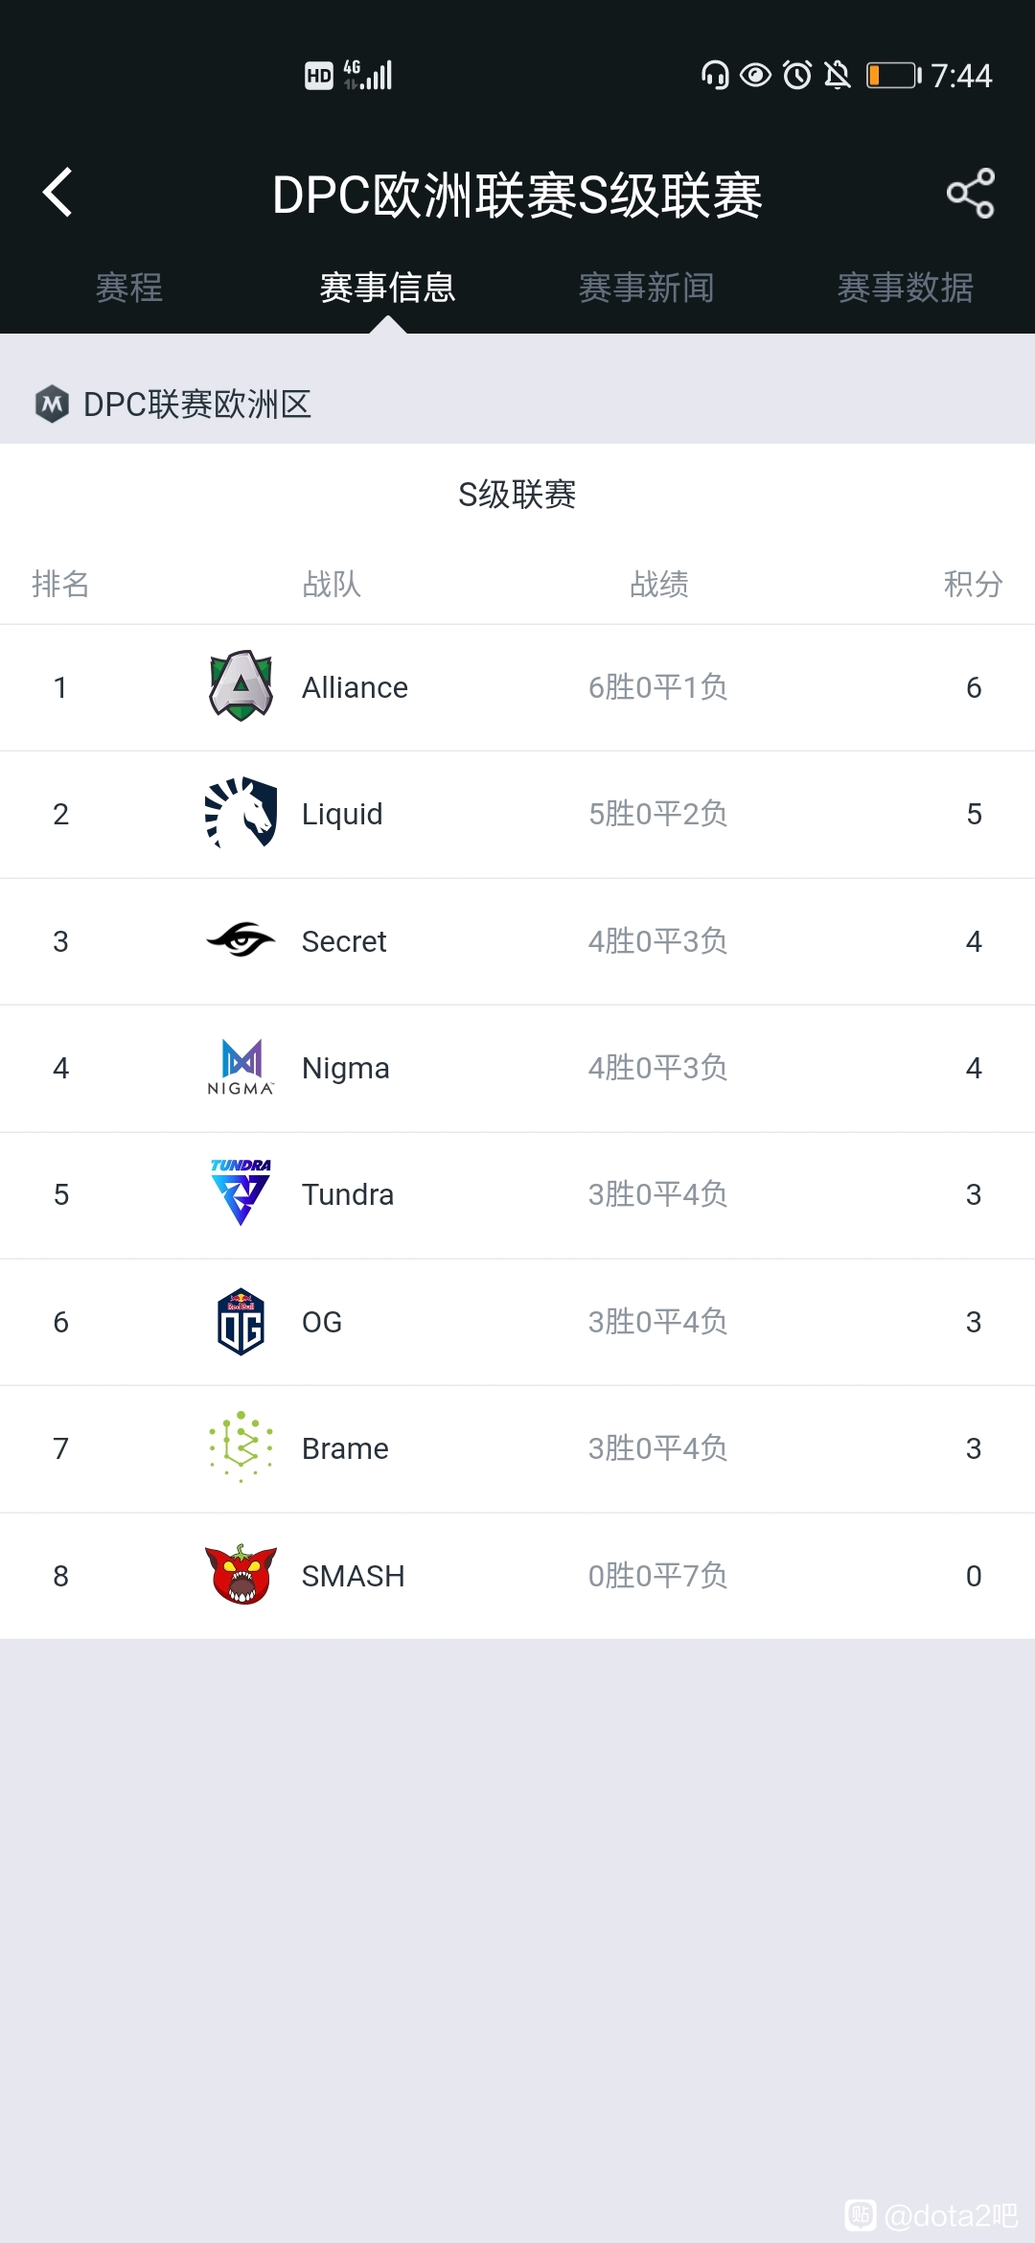
Task: Tap the OG team logo
Action: coord(241,1321)
